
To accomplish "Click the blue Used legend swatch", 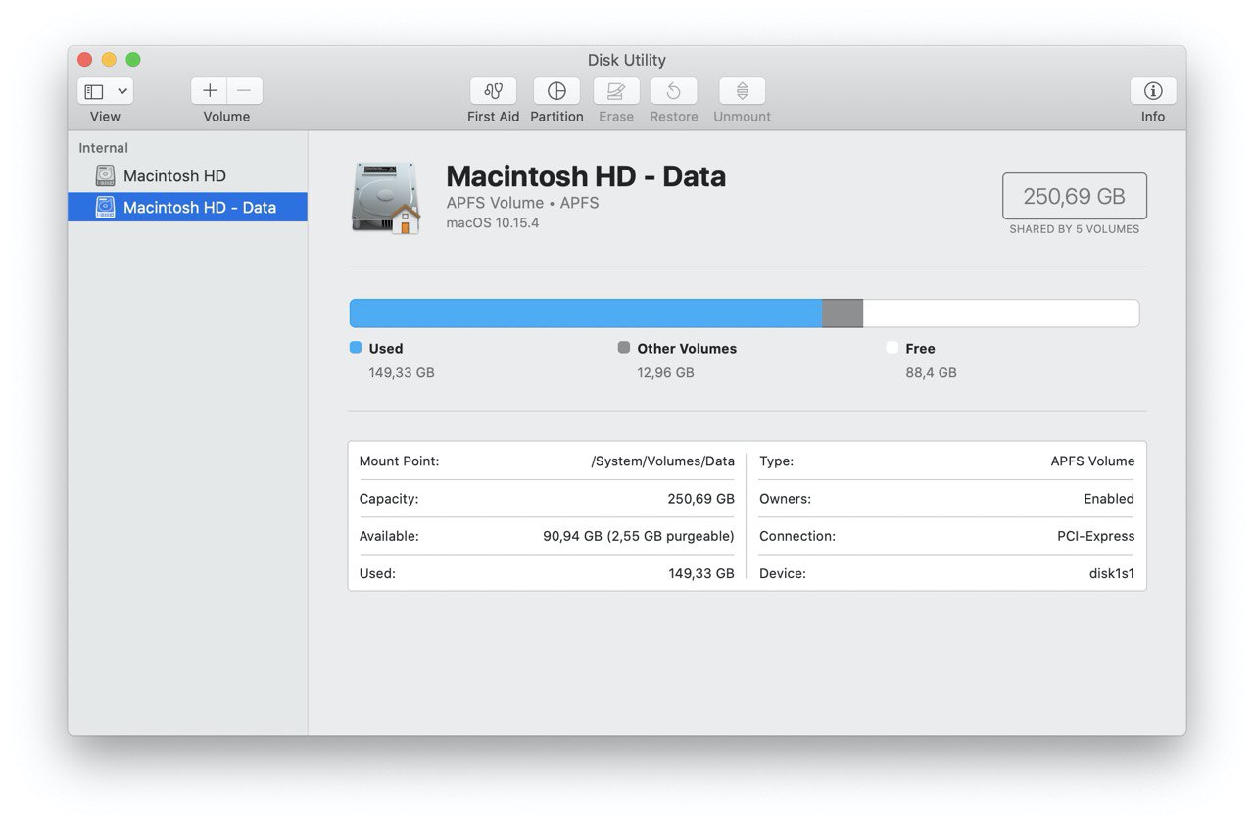I will coord(356,347).
